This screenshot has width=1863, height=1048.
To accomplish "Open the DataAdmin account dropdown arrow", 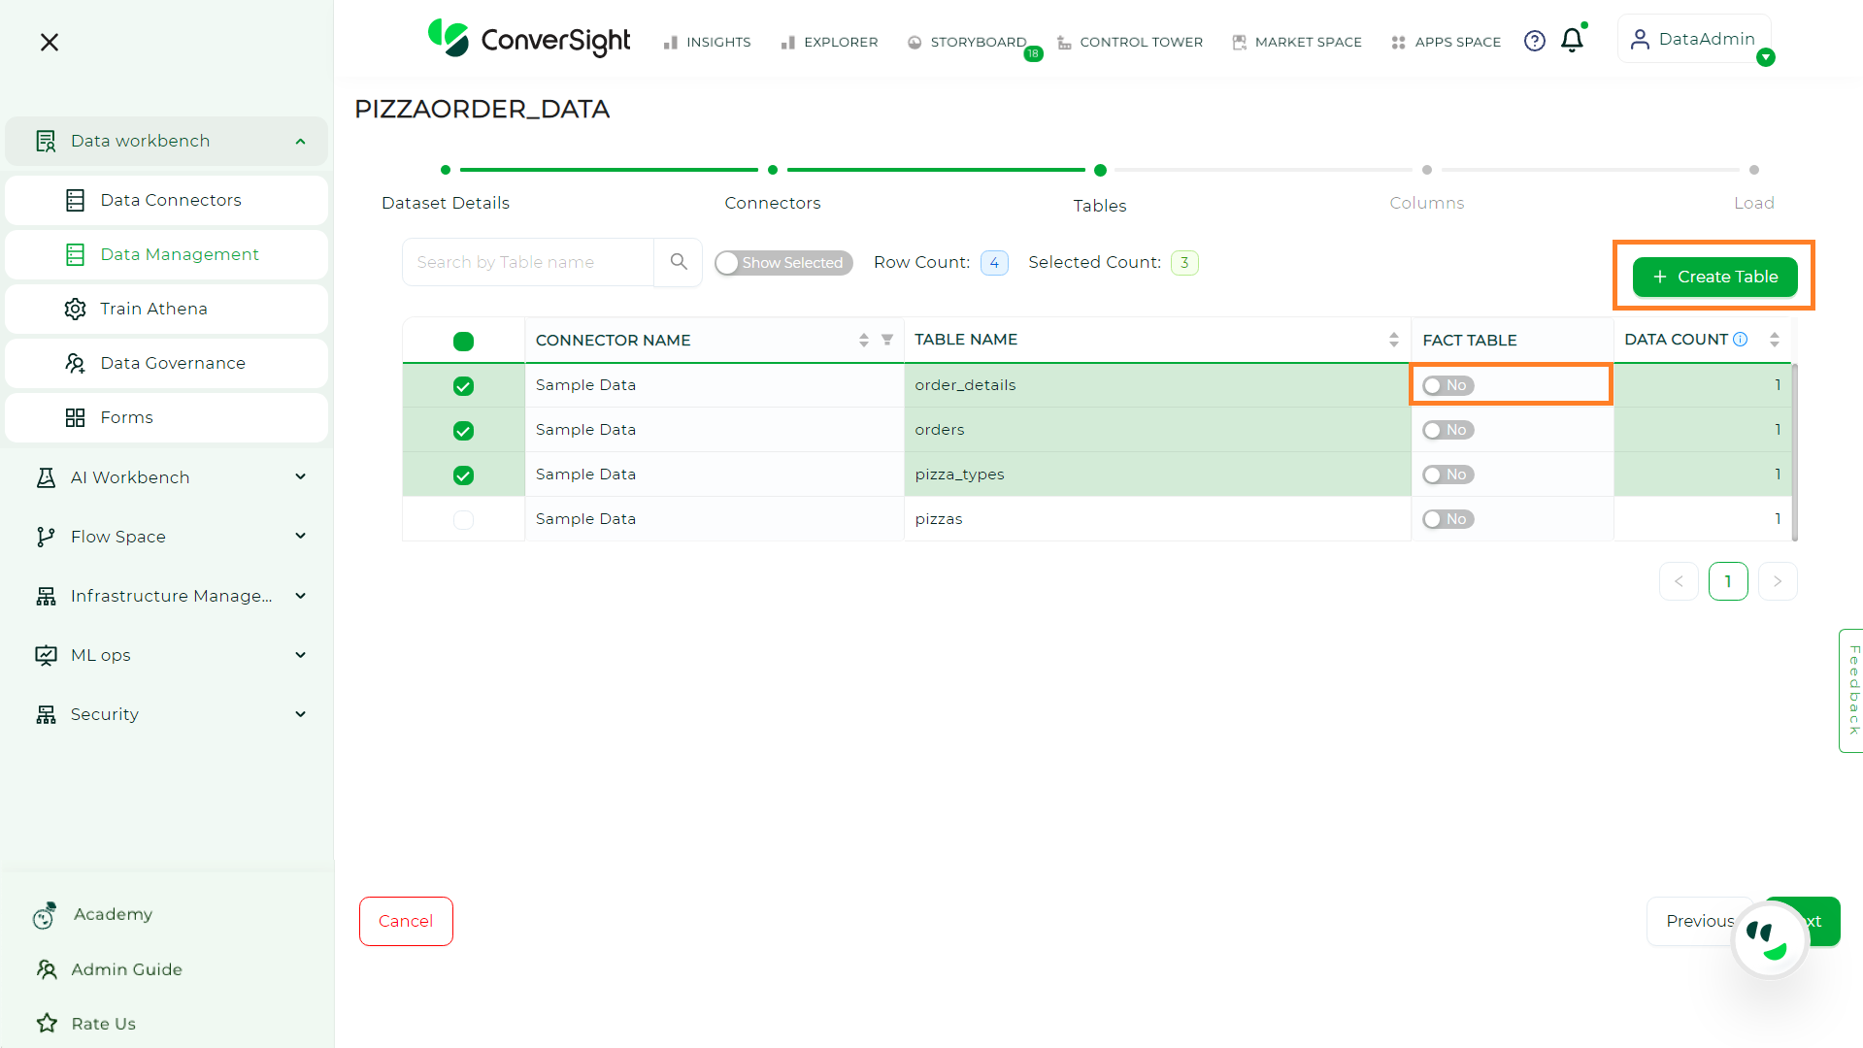I will pyautogui.click(x=1766, y=57).
